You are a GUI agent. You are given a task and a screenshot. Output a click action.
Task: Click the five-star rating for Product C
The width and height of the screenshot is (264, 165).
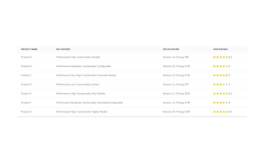tap(221, 75)
